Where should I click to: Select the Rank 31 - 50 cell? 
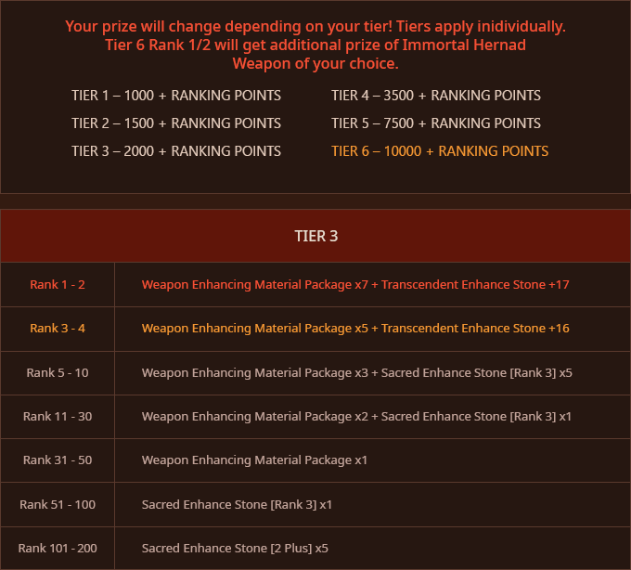click(x=58, y=460)
